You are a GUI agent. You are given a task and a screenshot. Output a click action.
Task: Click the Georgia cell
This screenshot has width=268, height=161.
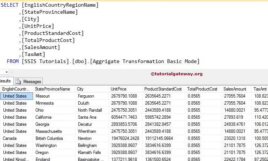tap(54, 124)
